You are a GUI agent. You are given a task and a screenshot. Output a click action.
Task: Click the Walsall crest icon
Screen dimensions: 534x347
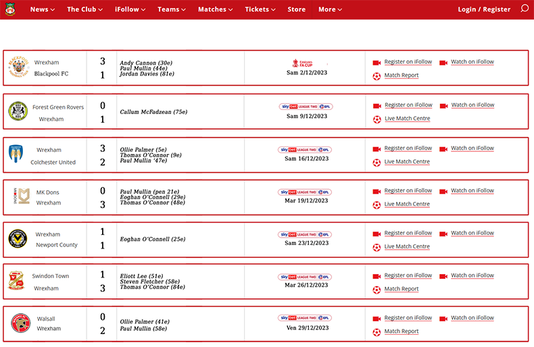point(20,323)
